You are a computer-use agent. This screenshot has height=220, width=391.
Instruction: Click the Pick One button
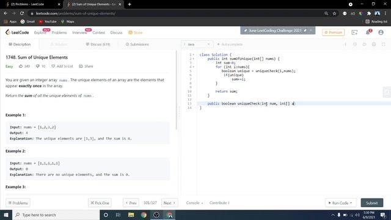coord(100,203)
